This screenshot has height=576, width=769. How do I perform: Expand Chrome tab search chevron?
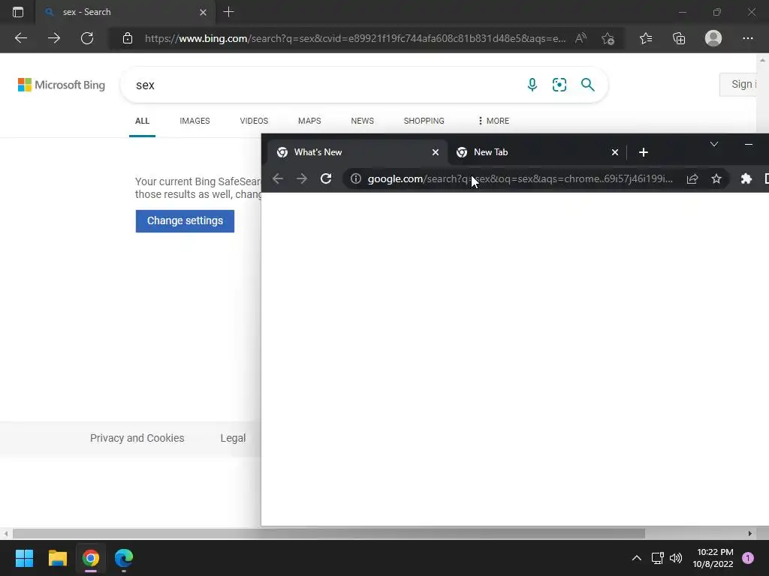(x=714, y=144)
